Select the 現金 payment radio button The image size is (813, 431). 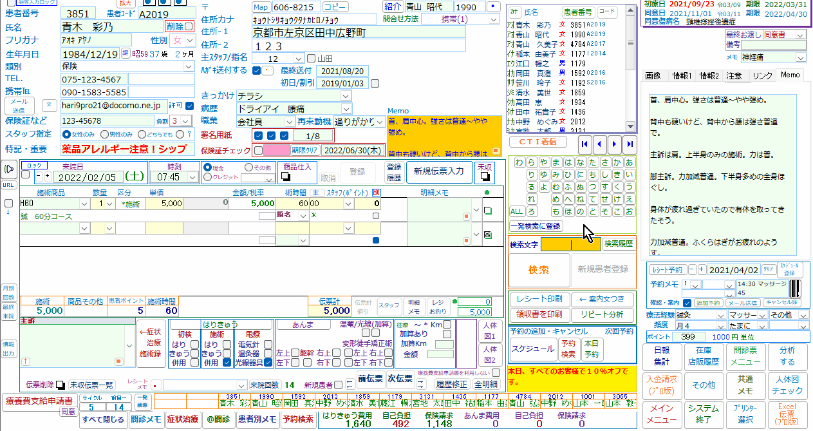(208, 167)
